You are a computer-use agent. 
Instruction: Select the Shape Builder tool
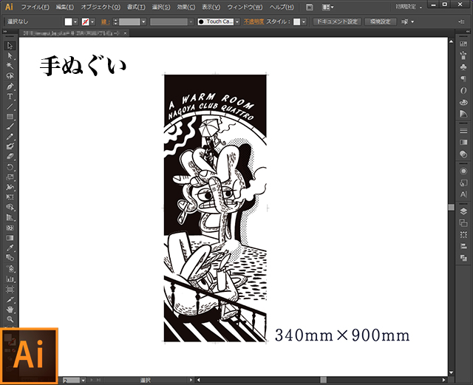pyautogui.click(x=10, y=208)
